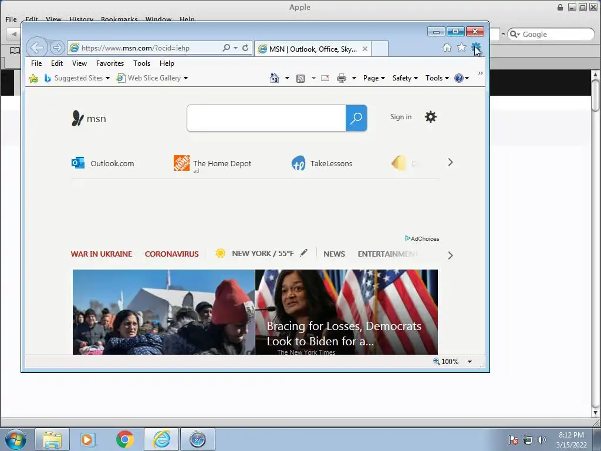This screenshot has height=451, width=601.
Task: Open NEW YORK / 55°F weather link
Action: click(x=263, y=254)
